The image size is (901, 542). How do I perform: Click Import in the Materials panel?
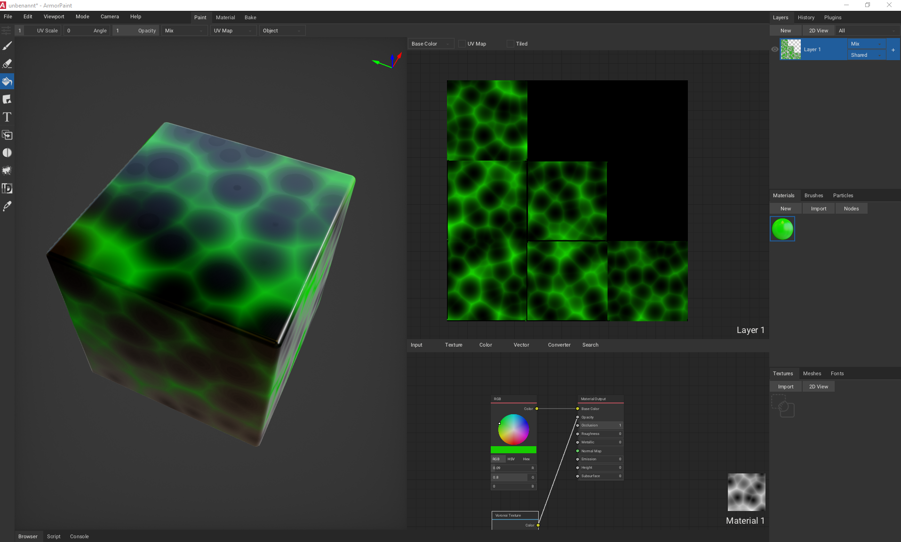(819, 209)
